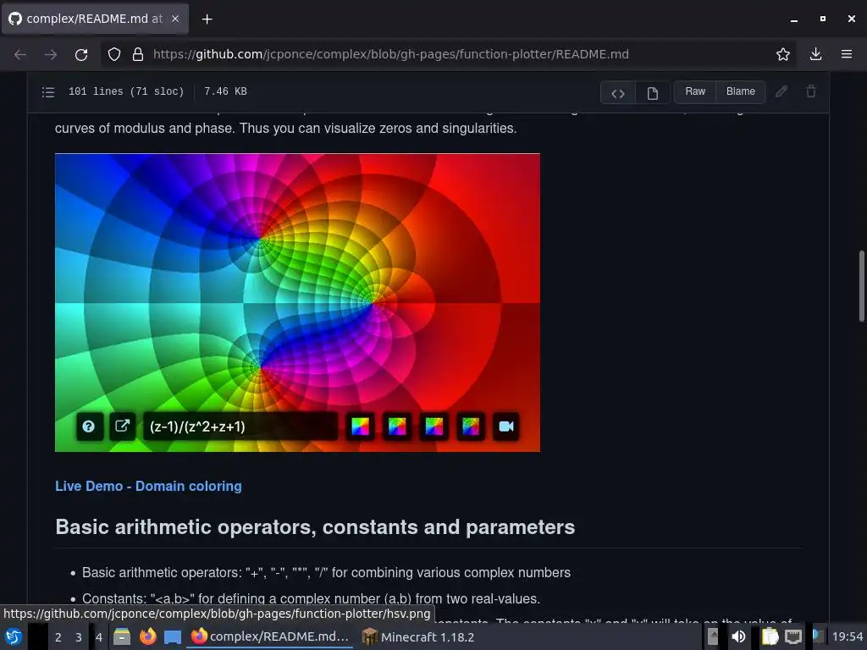Open the taskbar start menu icon
Viewport: 867px width, 650px height.
coord(14,636)
